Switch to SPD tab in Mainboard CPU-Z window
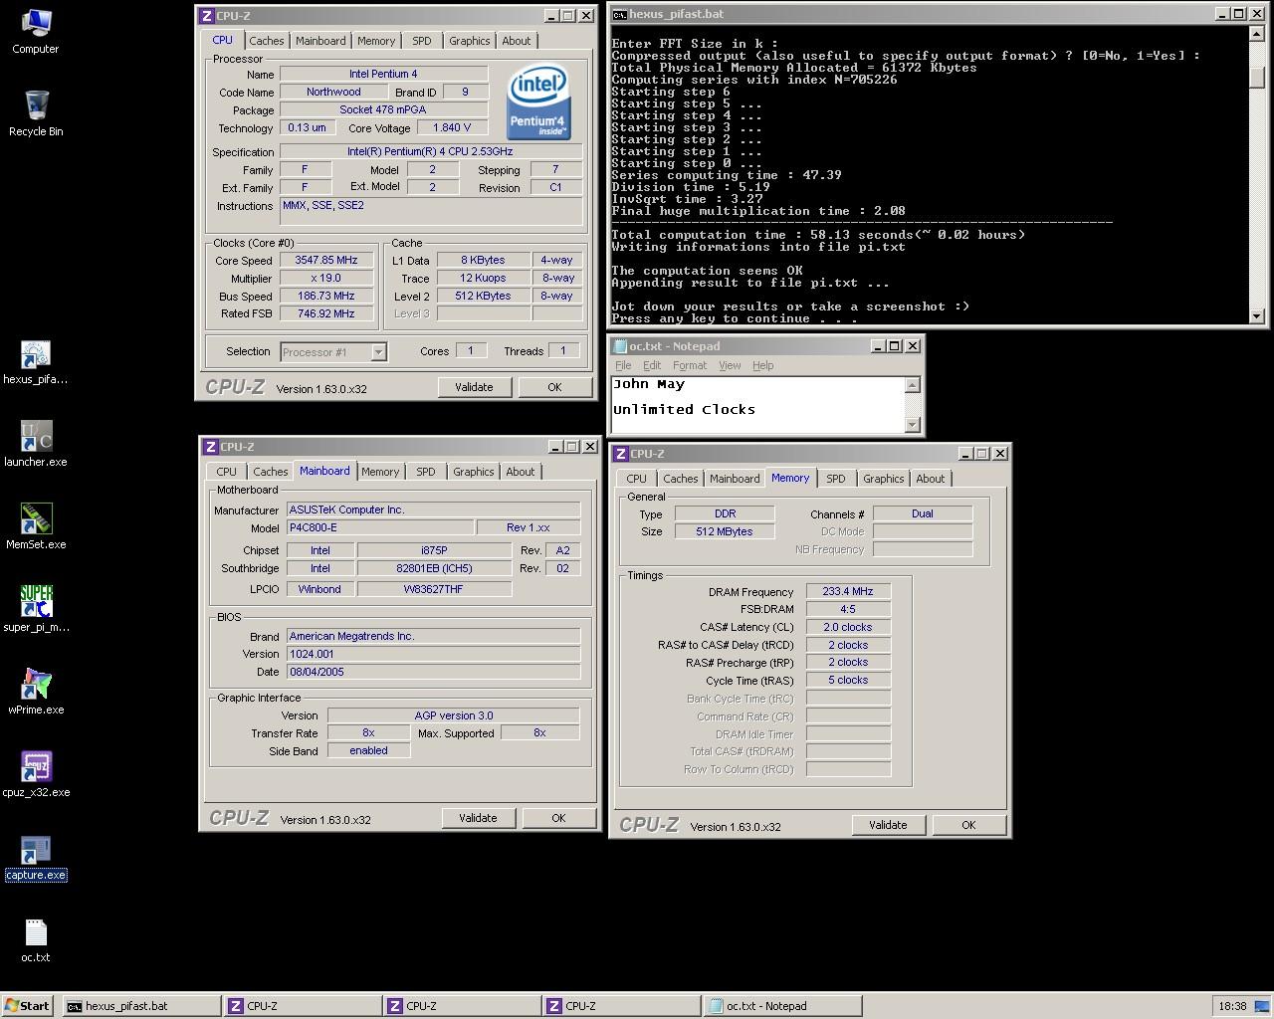The height and width of the screenshot is (1019, 1274). [x=426, y=472]
